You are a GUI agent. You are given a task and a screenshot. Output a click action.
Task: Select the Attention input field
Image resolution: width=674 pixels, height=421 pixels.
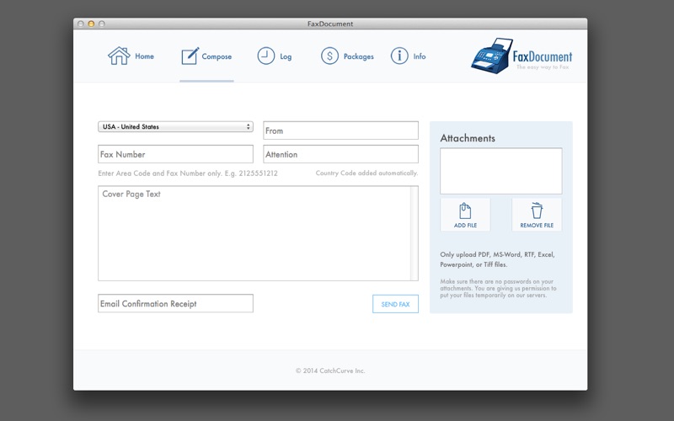pos(340,154)
